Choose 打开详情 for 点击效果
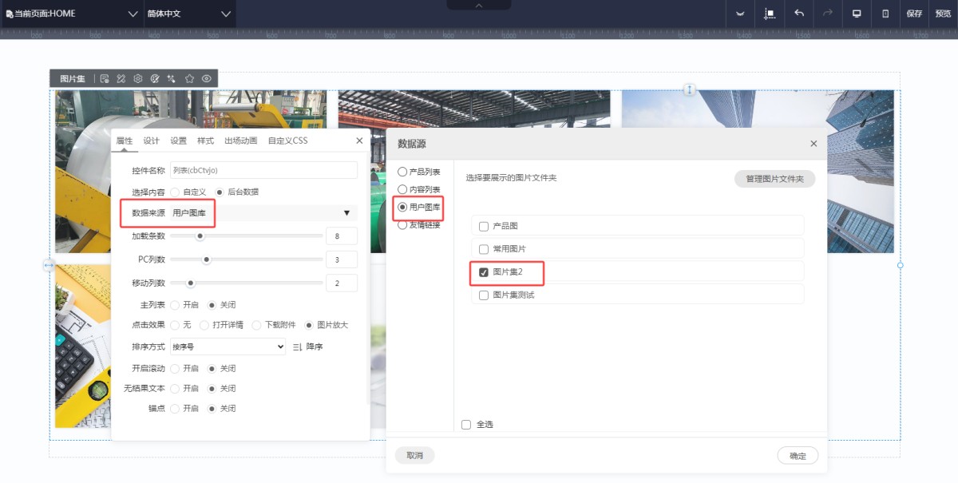Viewport: 958px width, 483px height. coord(204,325)
